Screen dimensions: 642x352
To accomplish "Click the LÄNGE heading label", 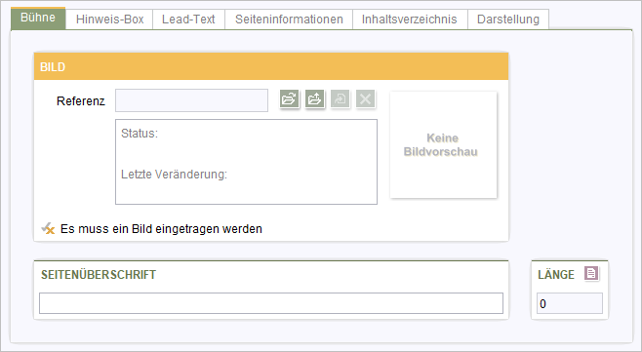I will point(556,275).
